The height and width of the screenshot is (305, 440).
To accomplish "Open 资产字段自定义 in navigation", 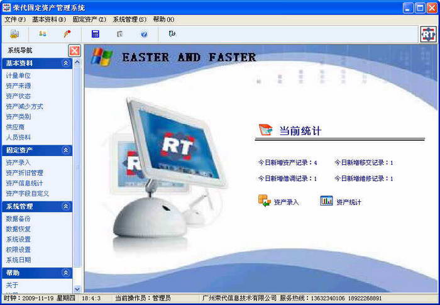I will (28, 194).
